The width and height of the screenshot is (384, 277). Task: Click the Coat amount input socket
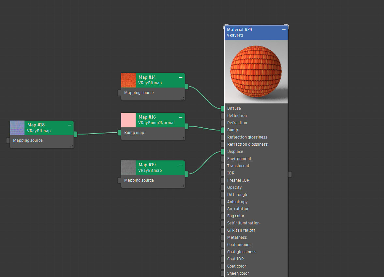point(222,245)
